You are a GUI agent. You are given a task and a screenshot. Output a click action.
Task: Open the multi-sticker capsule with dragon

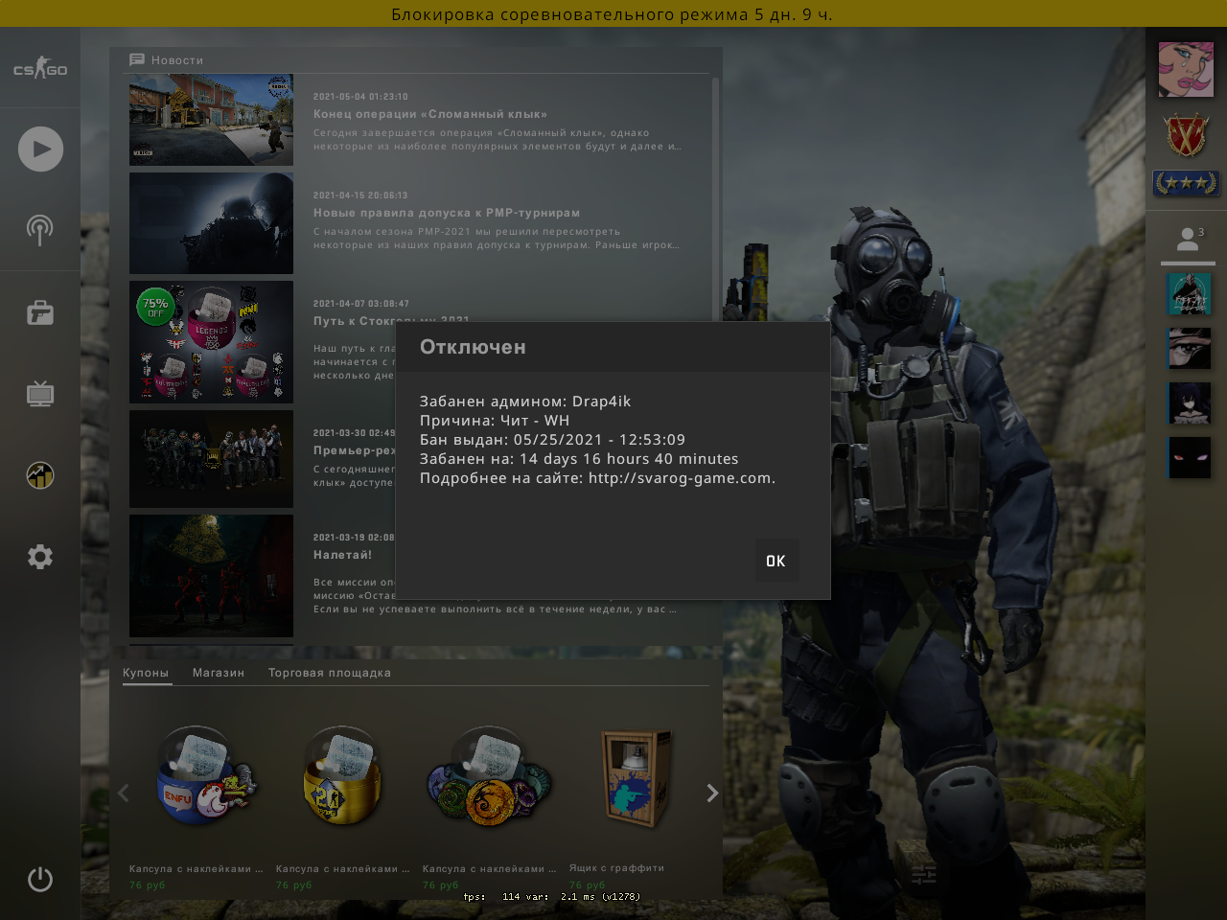pos(490,777)
